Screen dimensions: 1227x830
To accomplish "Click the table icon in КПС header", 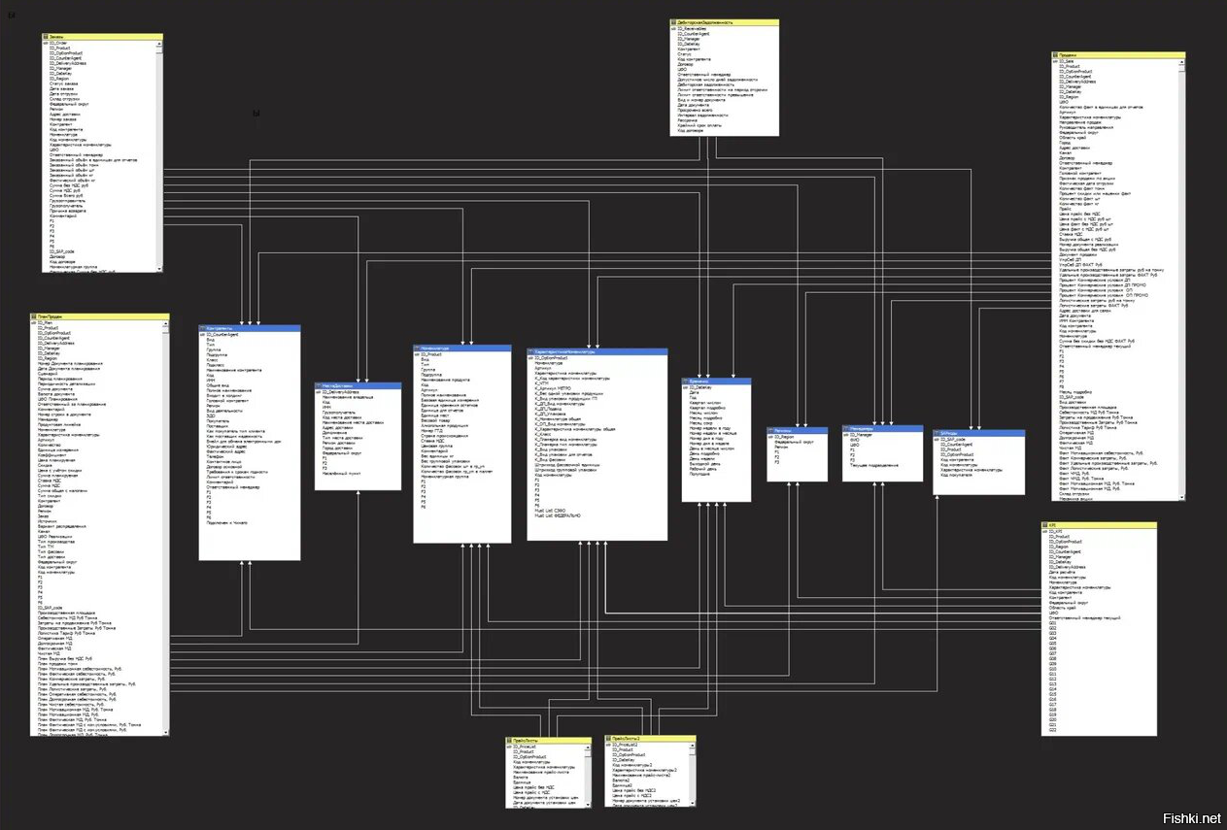I will (x=1045, y=524).
